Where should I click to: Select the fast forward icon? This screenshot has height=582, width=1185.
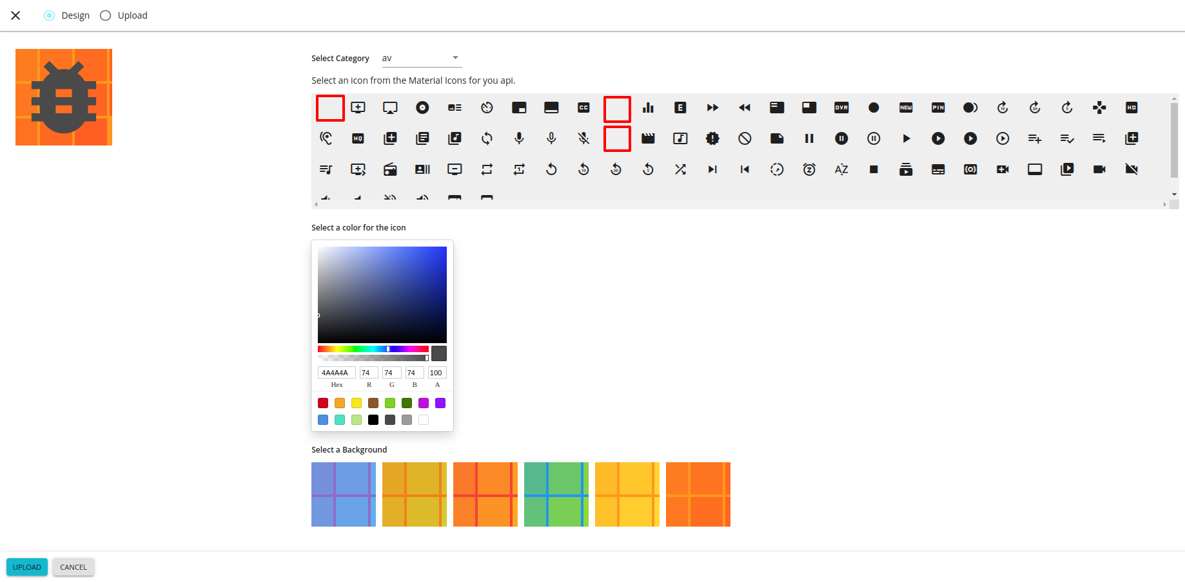(x=712, y=108)
